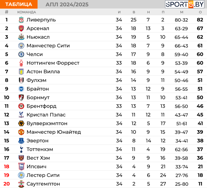Click the Nottingham Forest tree logo
Image resolution: width=207 pixels, height=188 pixels.
[21, 63]
